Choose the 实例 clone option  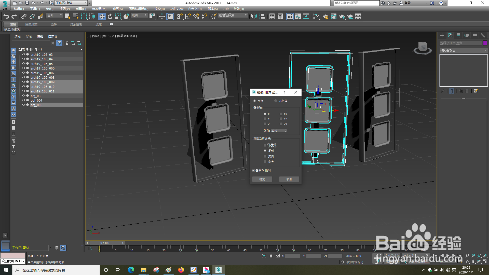coord(265,156)
